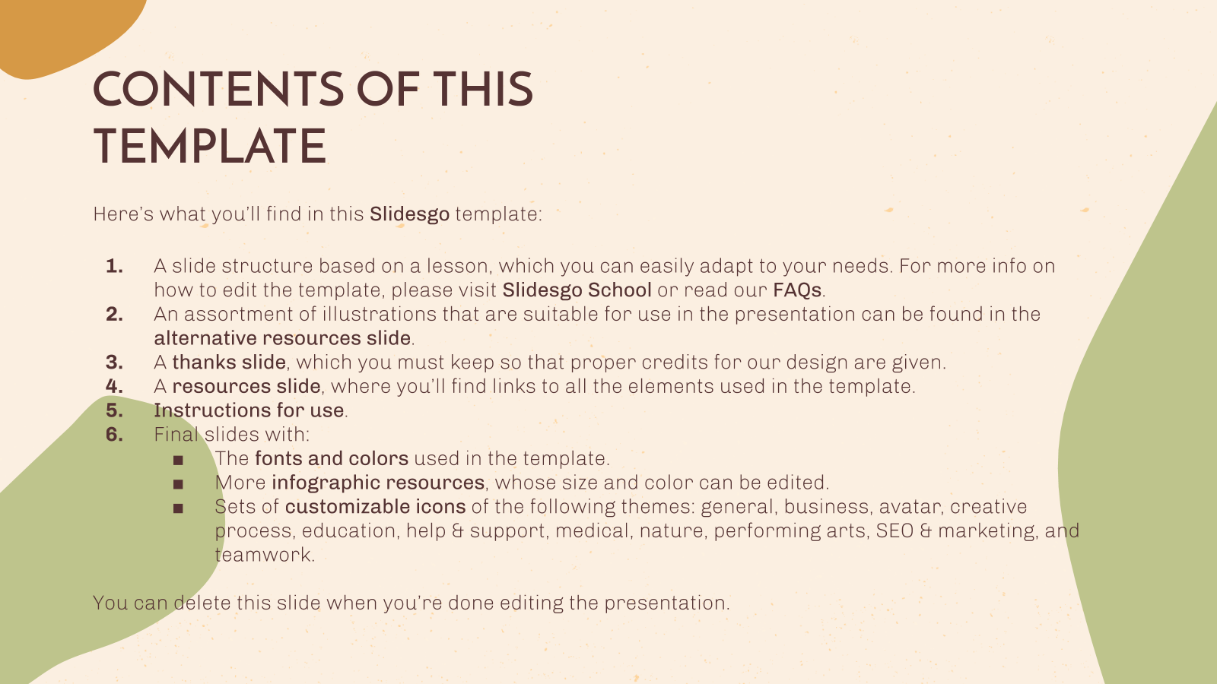Click the 'You can delete this slide' sentence

(411, 603)
